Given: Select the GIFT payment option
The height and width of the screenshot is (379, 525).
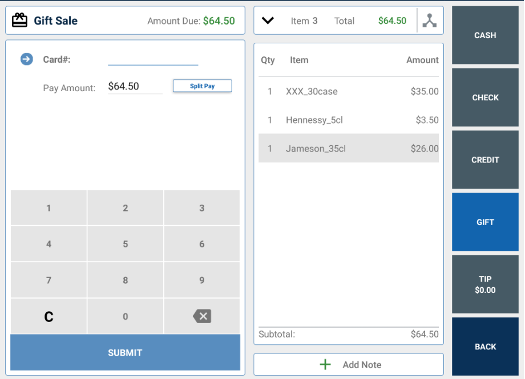Looking at the screenshot, I should tap(485, 222).
